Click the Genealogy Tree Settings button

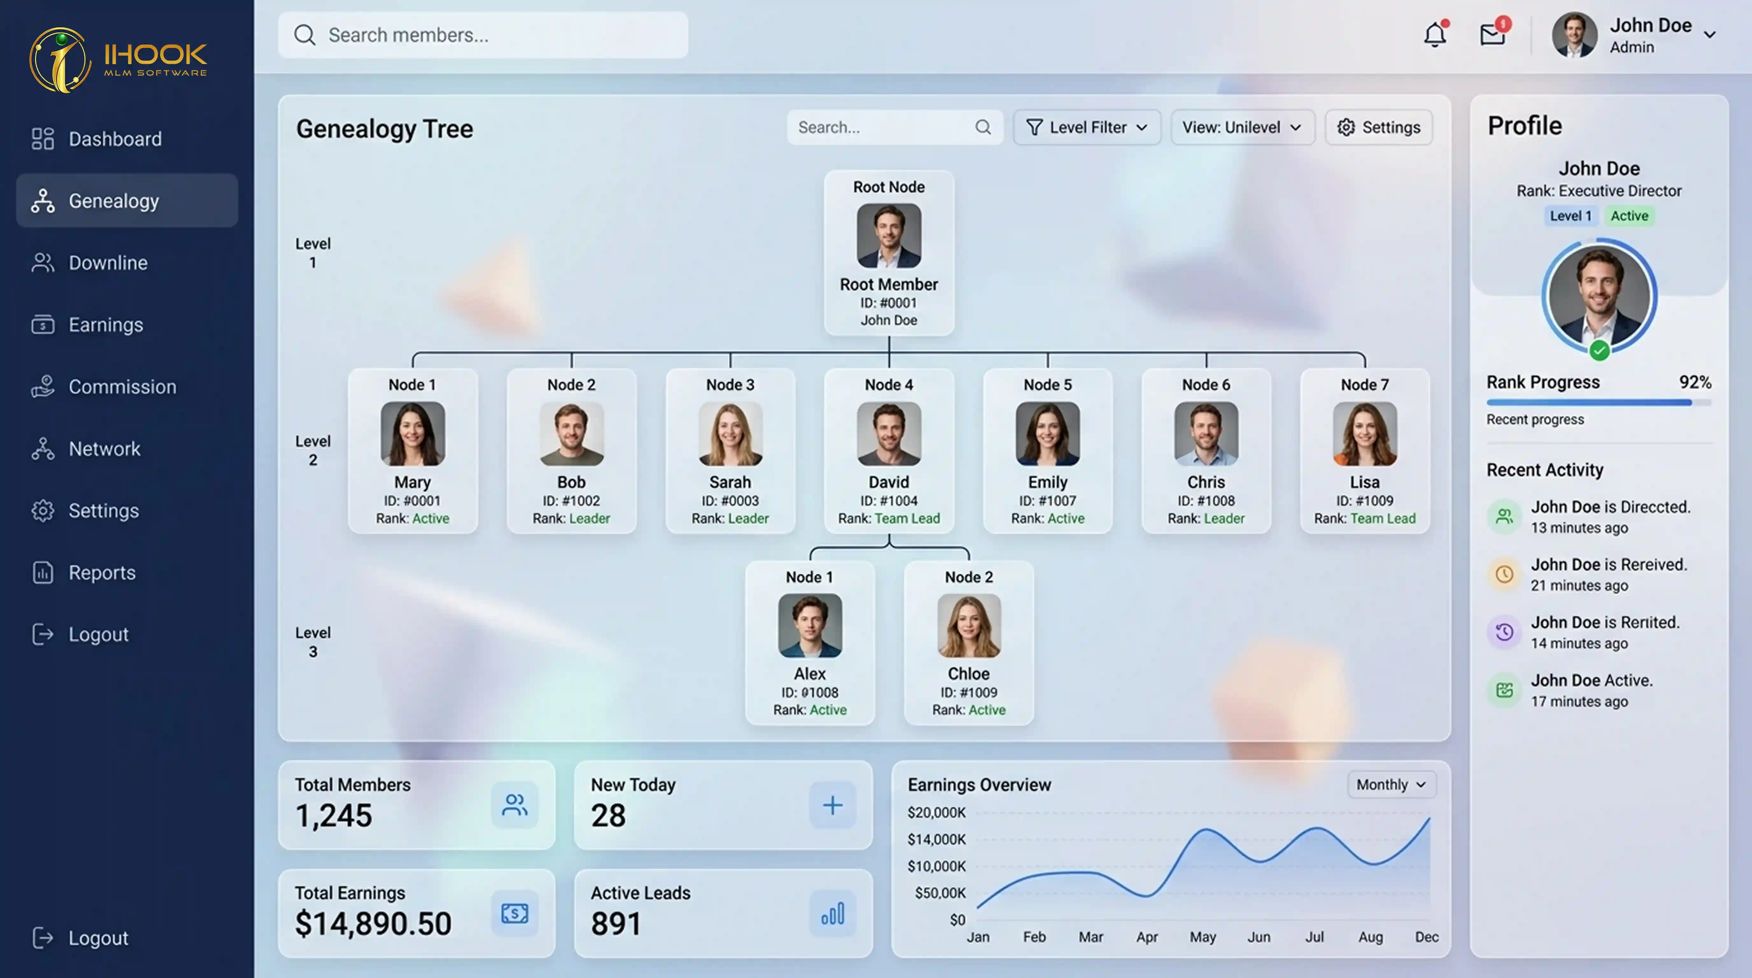tap(1379, 127)
